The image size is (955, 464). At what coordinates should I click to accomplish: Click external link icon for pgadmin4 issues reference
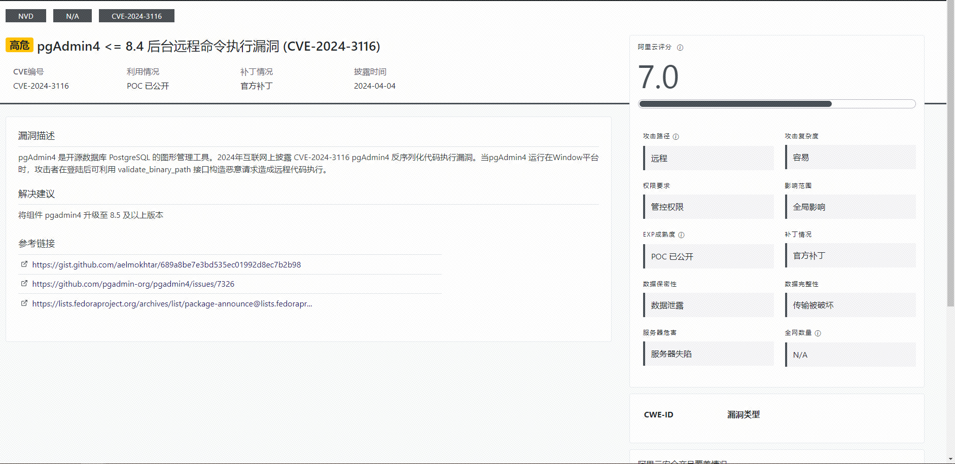tap(24, 284)
